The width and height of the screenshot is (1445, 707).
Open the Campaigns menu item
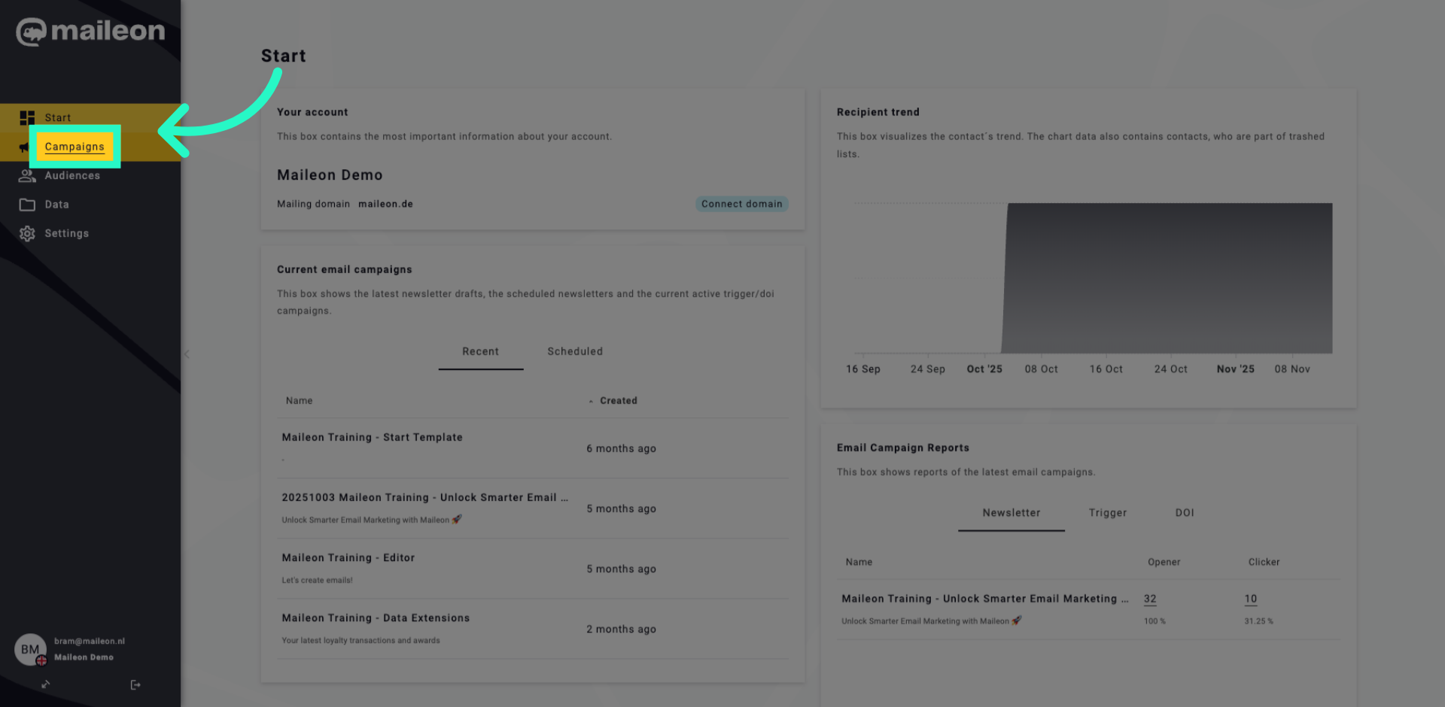75,147
